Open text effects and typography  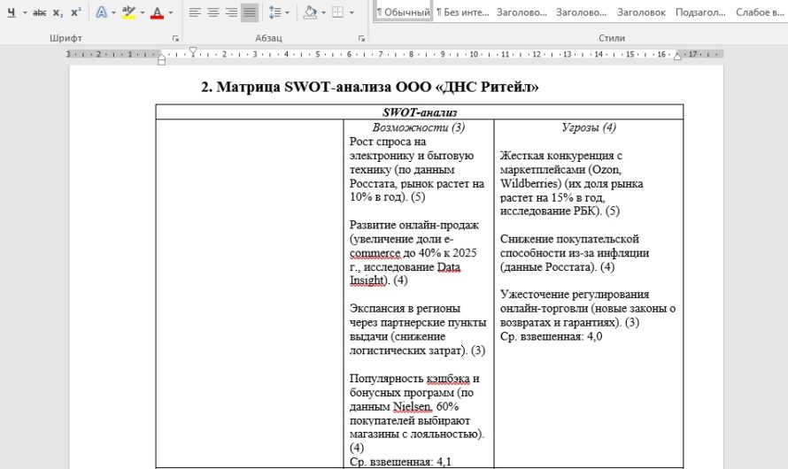click(x=102, y=12)
